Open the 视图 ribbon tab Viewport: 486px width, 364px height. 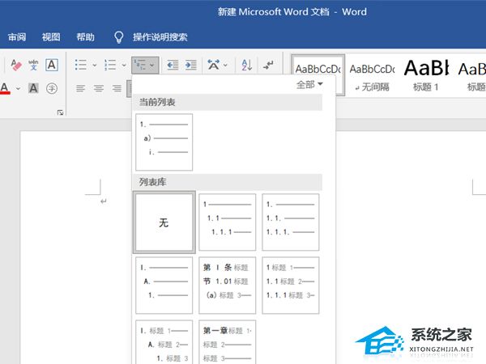tap(51, 37)
